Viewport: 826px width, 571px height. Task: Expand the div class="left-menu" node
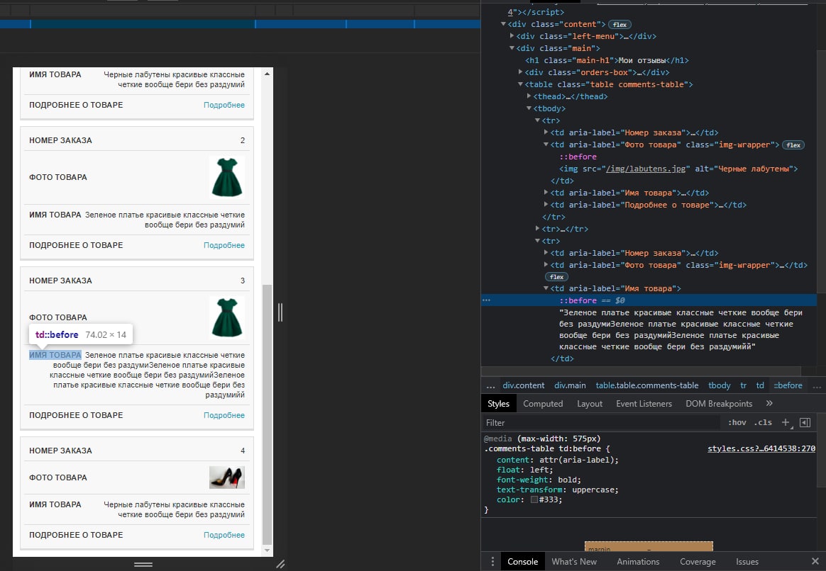click(x=512, y=36)
